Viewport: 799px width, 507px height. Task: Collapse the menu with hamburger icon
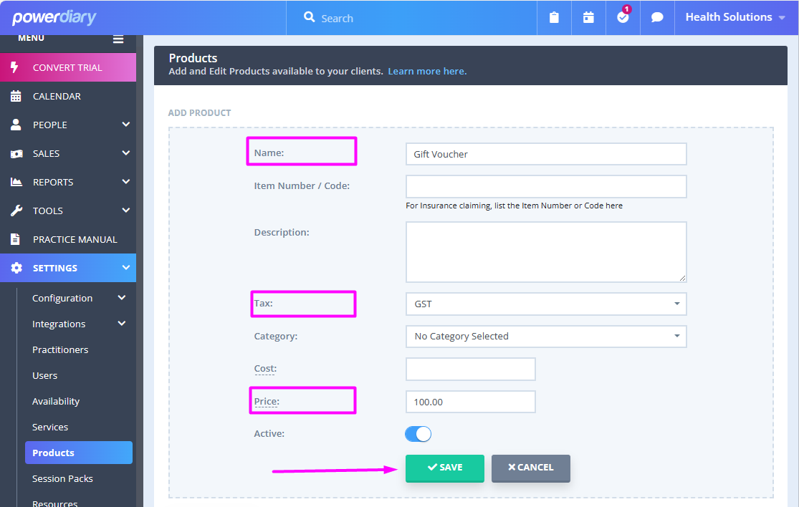pos(118,39)
